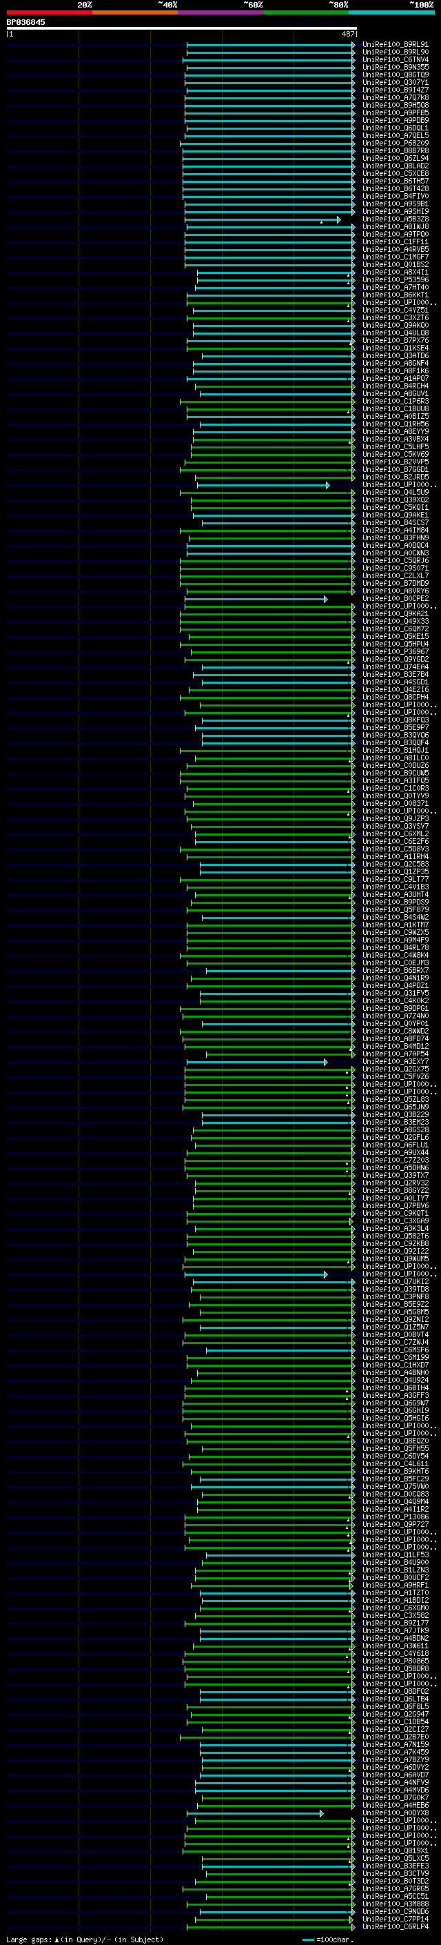
Task: Select the UniRef100_A9SHI9 label
Action: pyautogui.click(x=395, y=211)
